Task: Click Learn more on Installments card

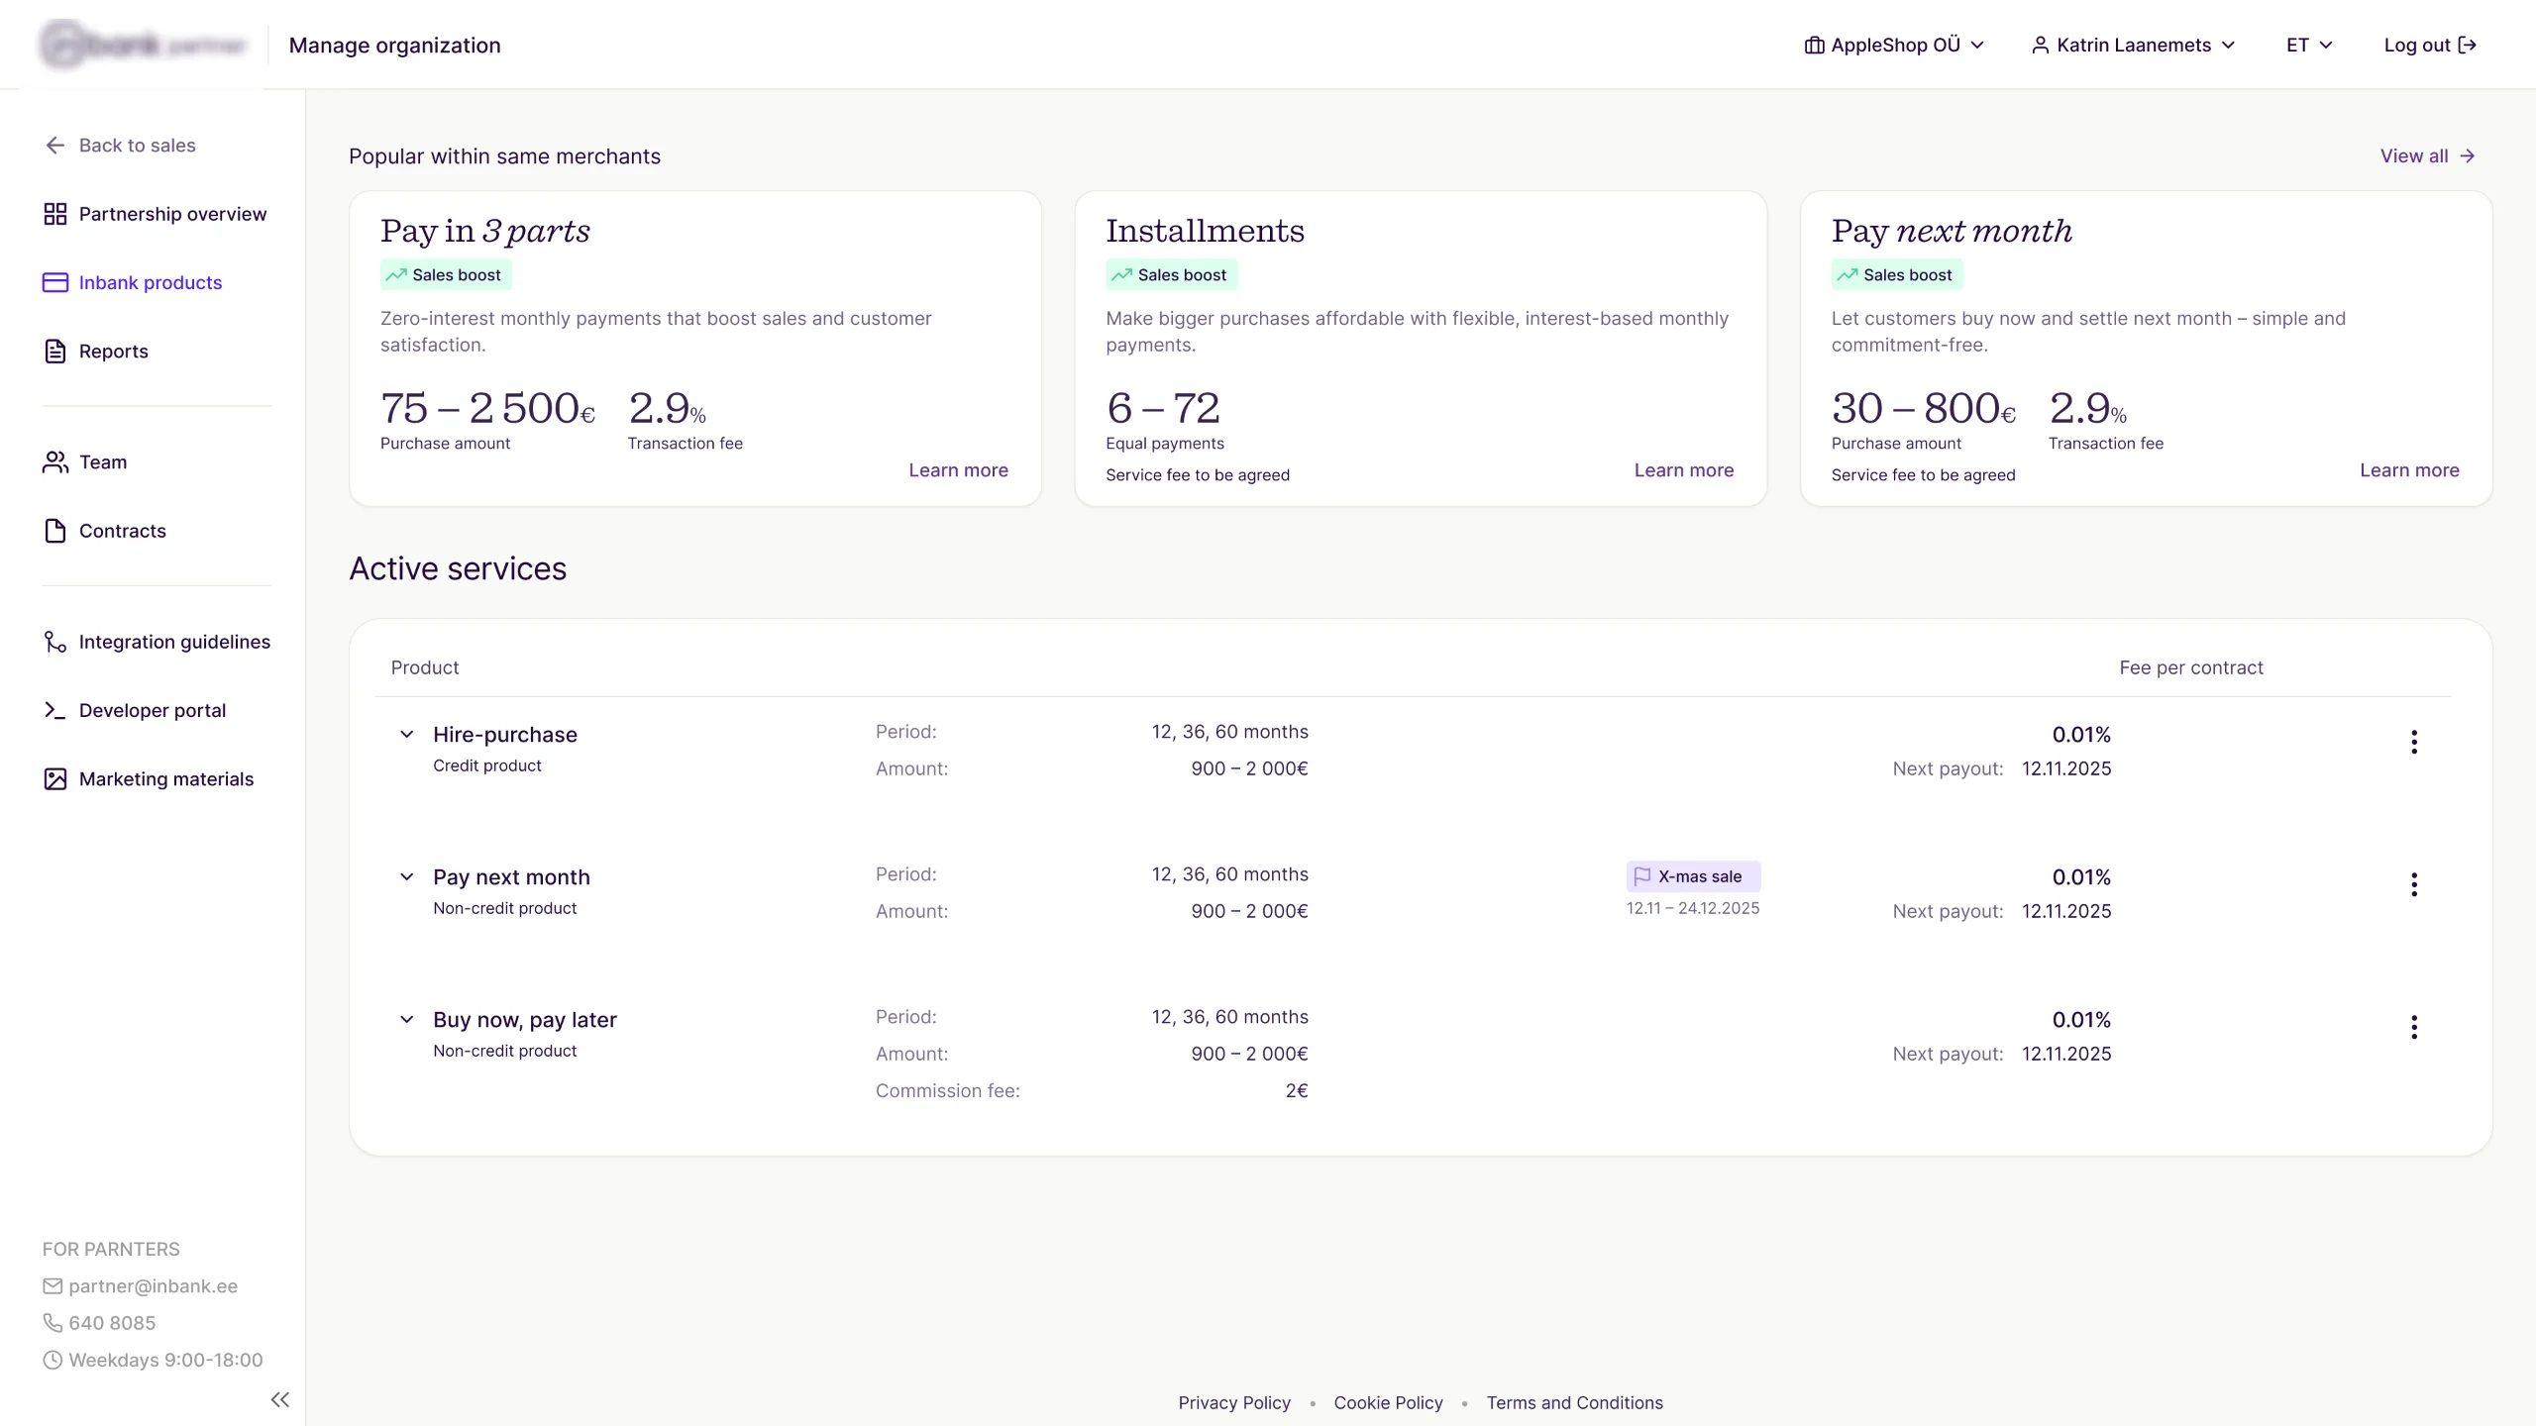Action: 1683,470
